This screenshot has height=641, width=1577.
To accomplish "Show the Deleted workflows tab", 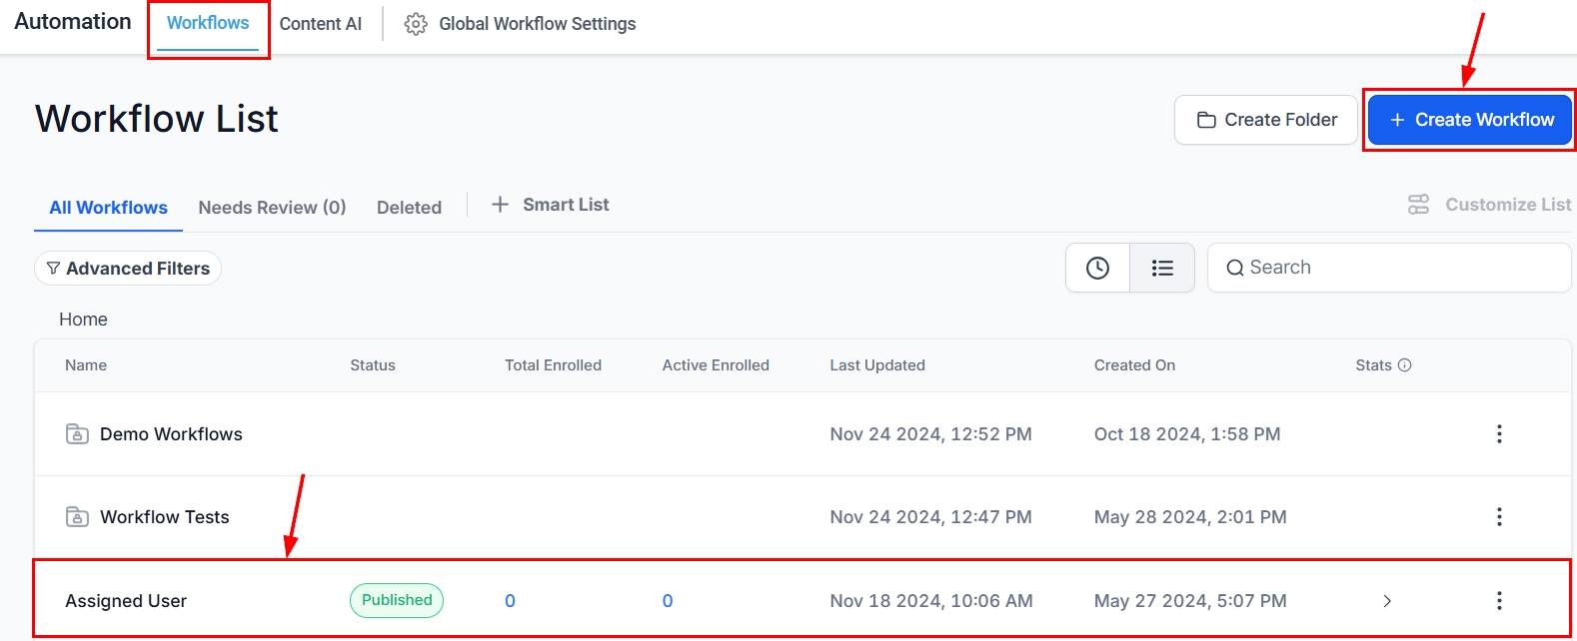I will point(409,208).
